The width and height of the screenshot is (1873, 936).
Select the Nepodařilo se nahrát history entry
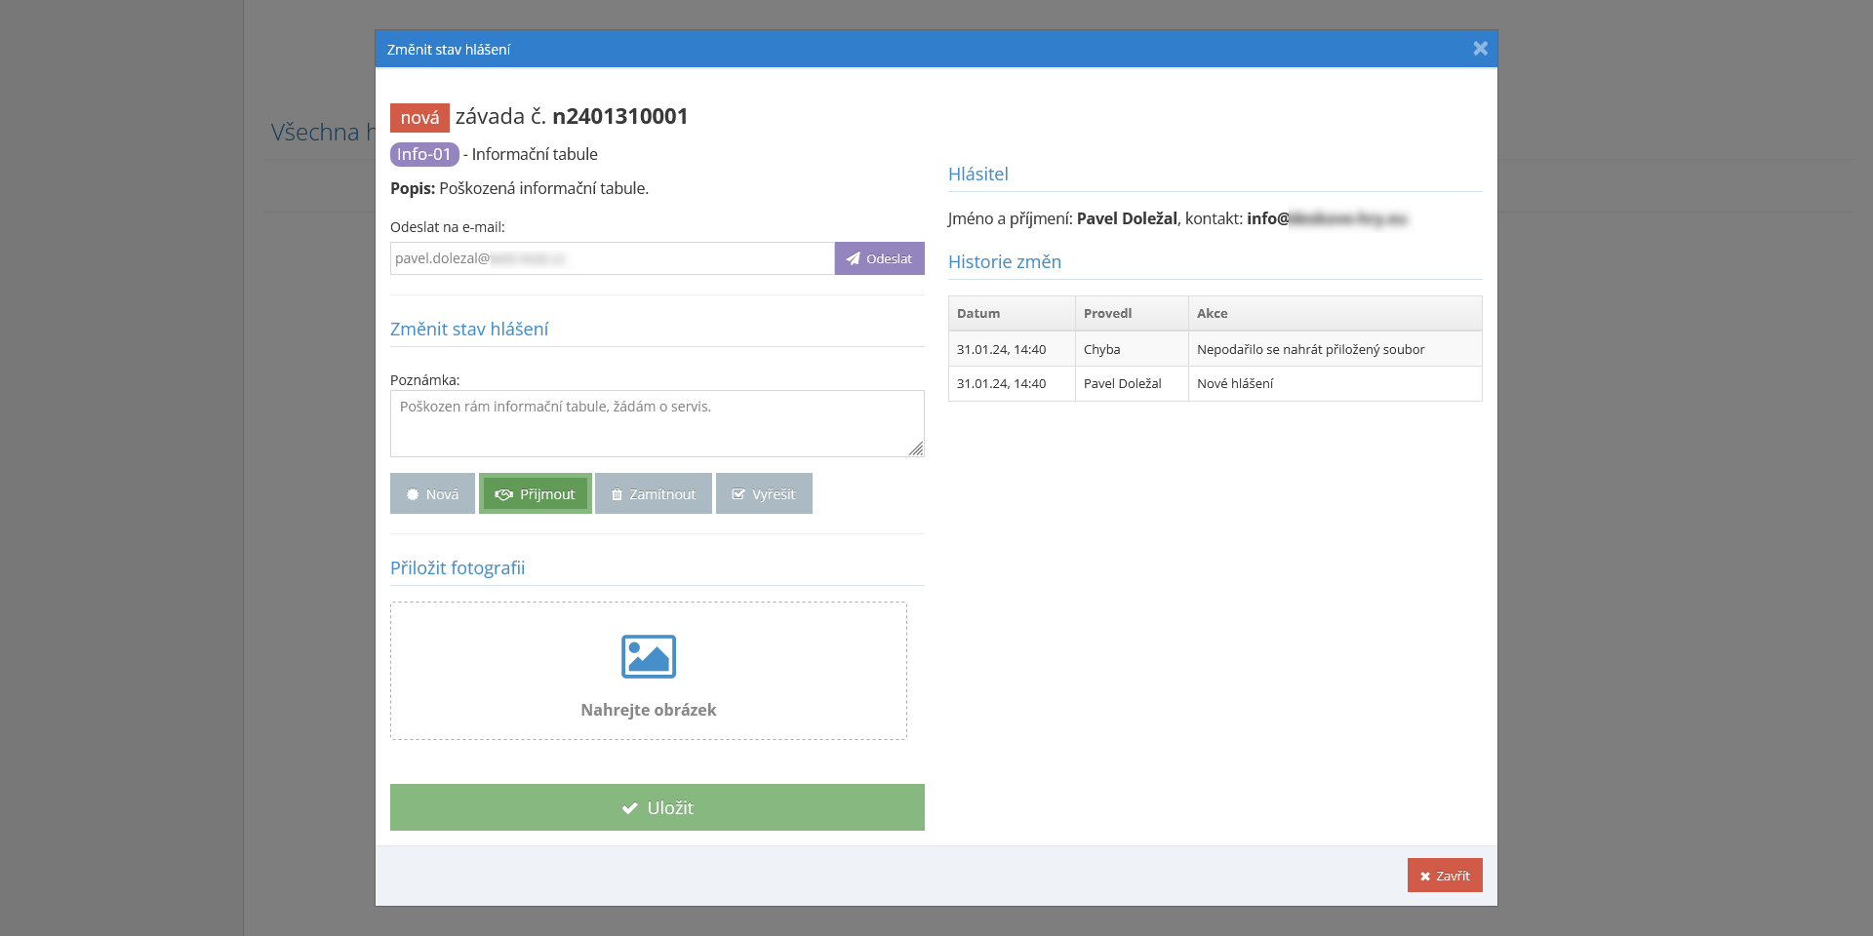[1310, 349]
